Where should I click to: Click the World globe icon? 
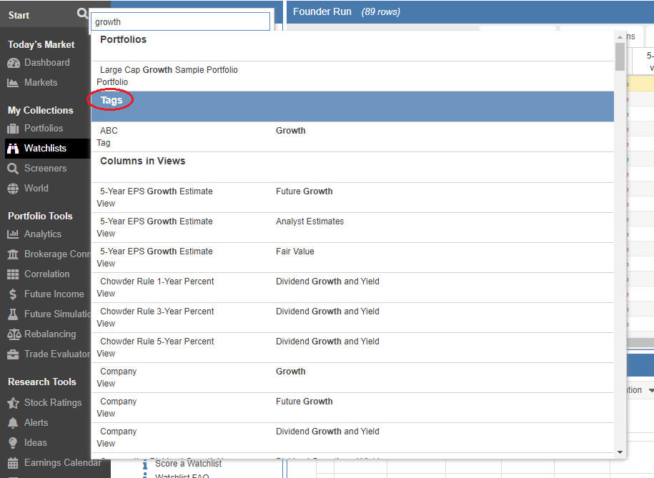point(13,189)
